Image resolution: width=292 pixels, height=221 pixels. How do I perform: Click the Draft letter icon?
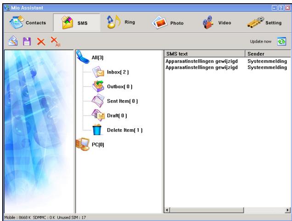pyautogui.click(x=98, y=115)
